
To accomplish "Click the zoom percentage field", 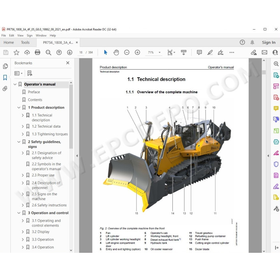I will coord(151,52).
